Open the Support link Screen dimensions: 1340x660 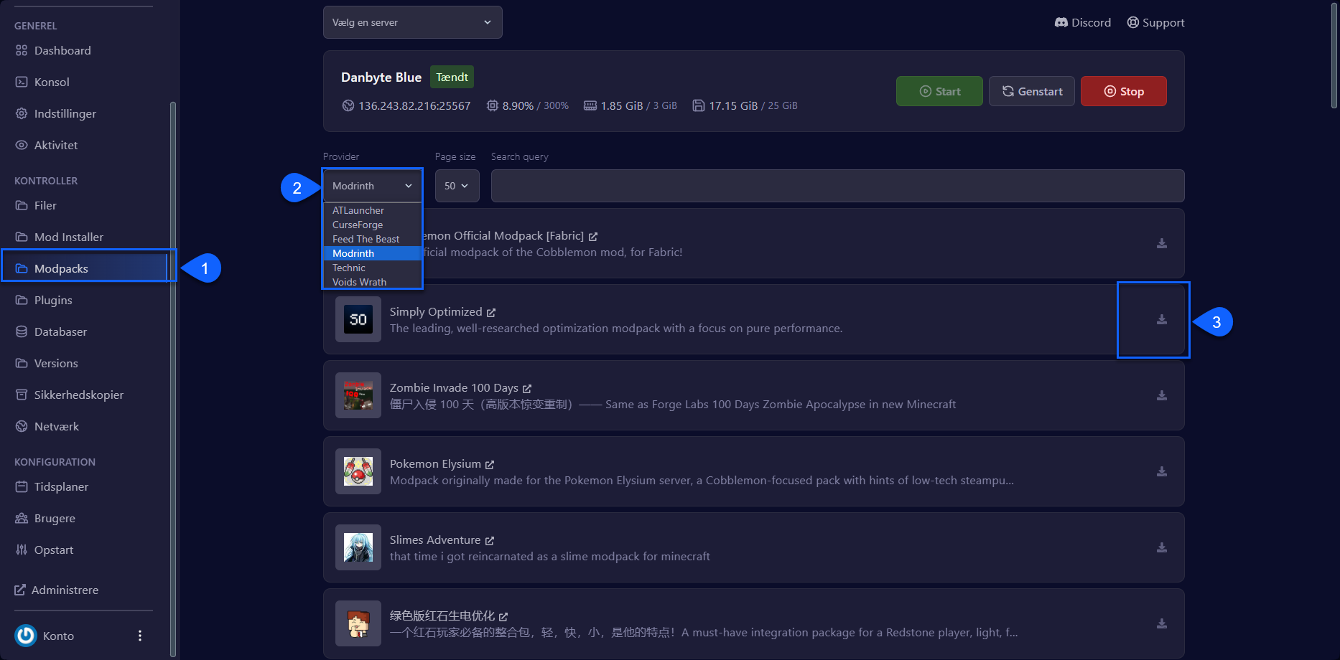1155,22
